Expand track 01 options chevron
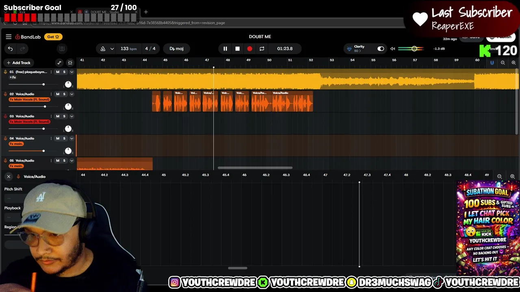 point(71,72)
